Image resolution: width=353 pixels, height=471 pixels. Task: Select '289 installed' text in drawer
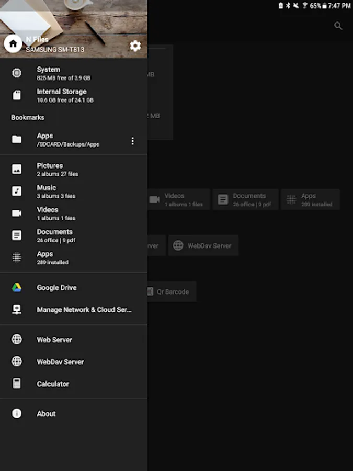52,263
